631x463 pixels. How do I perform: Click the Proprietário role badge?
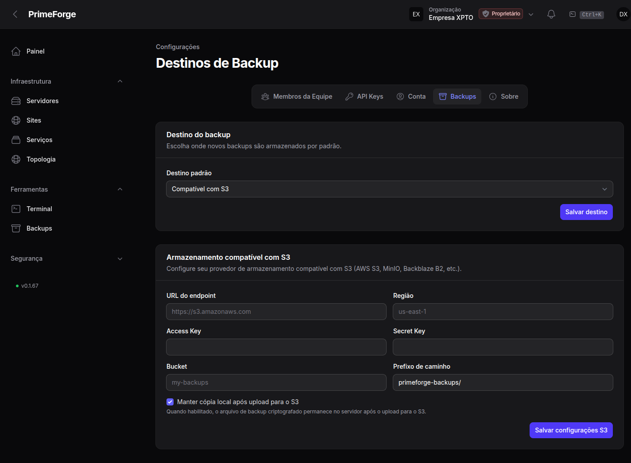click(x=501, y=14)
